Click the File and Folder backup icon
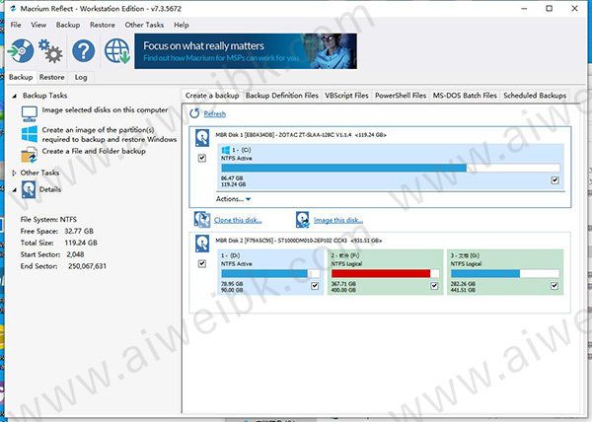This screenshot has height=422, width=592. coord(30,155)
